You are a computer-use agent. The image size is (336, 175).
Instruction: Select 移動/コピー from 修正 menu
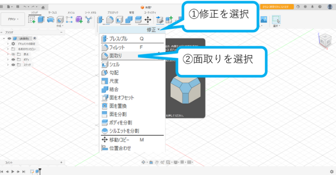pos(132,140)
